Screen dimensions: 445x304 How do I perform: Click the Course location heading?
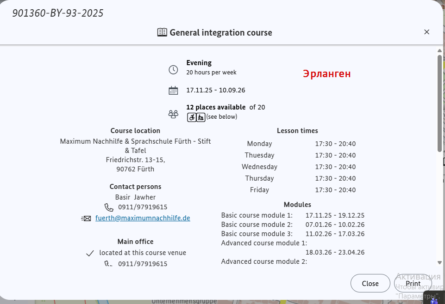pos(135,130)
